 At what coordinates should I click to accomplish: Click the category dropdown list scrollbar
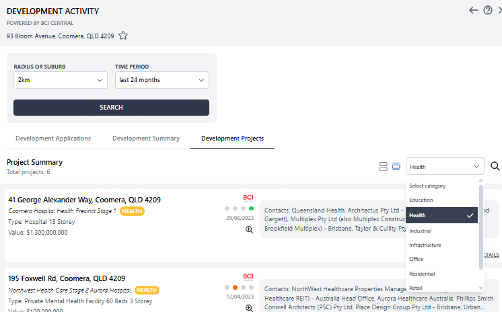click(x=481, y=227)
